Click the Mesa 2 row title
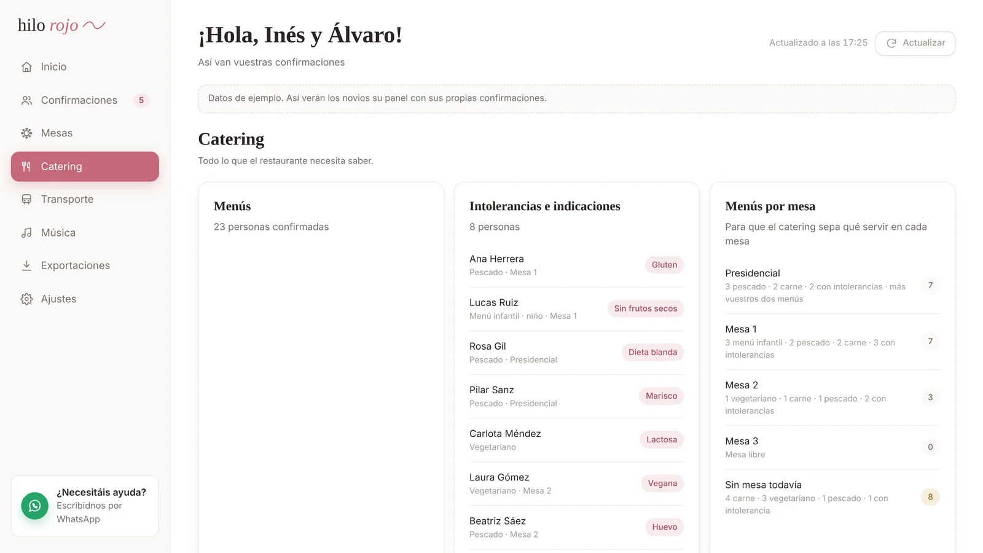Screen dimensions: 983x553 pyautogui.click(x=742, y=385)
